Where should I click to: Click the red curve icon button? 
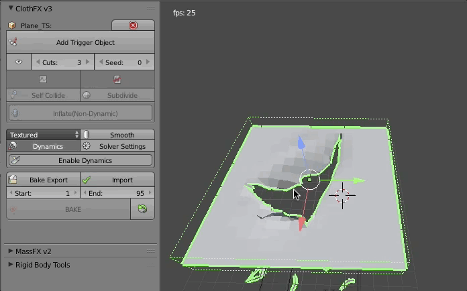coord(117,79)
